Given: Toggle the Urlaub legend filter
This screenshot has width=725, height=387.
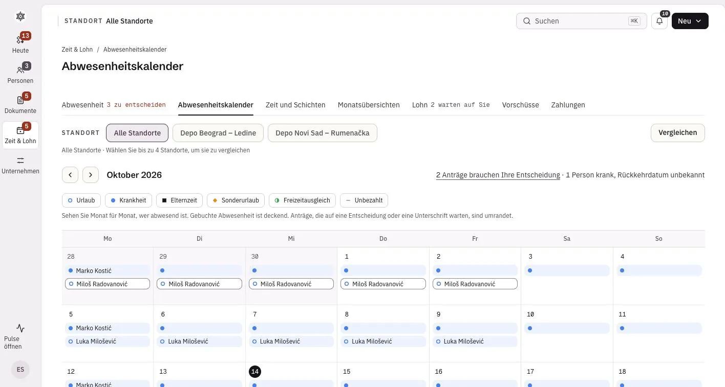Looking at the screenshot, I should (81, 200).
